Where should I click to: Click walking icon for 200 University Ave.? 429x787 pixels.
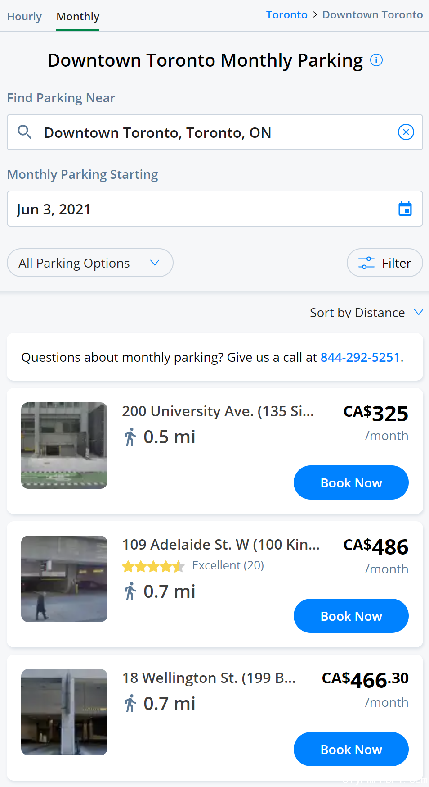point(130,437)
